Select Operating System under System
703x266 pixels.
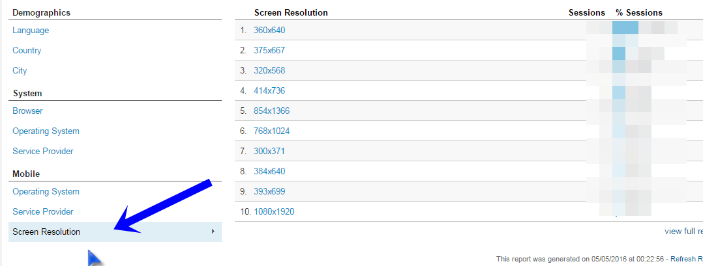tap(46, 131)
